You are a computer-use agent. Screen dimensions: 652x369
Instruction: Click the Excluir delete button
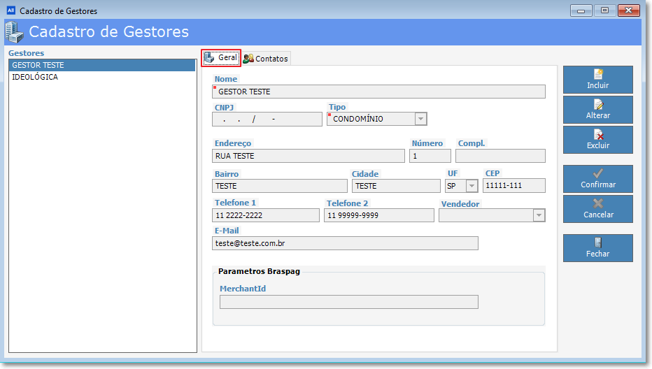point(597,140)
